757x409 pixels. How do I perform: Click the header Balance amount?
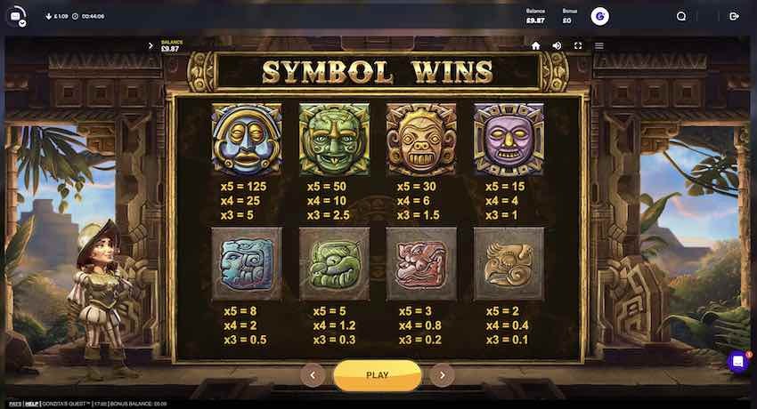535,20
